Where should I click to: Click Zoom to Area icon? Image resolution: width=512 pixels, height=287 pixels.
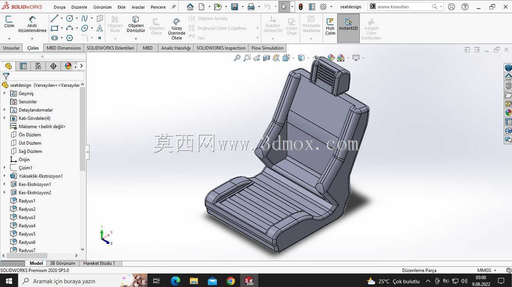pos(247,58)
